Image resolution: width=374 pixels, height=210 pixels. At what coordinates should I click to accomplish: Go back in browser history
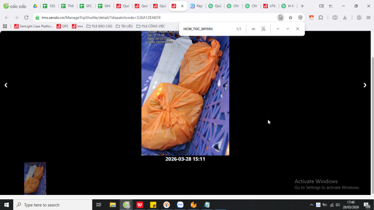pos(6,17)
